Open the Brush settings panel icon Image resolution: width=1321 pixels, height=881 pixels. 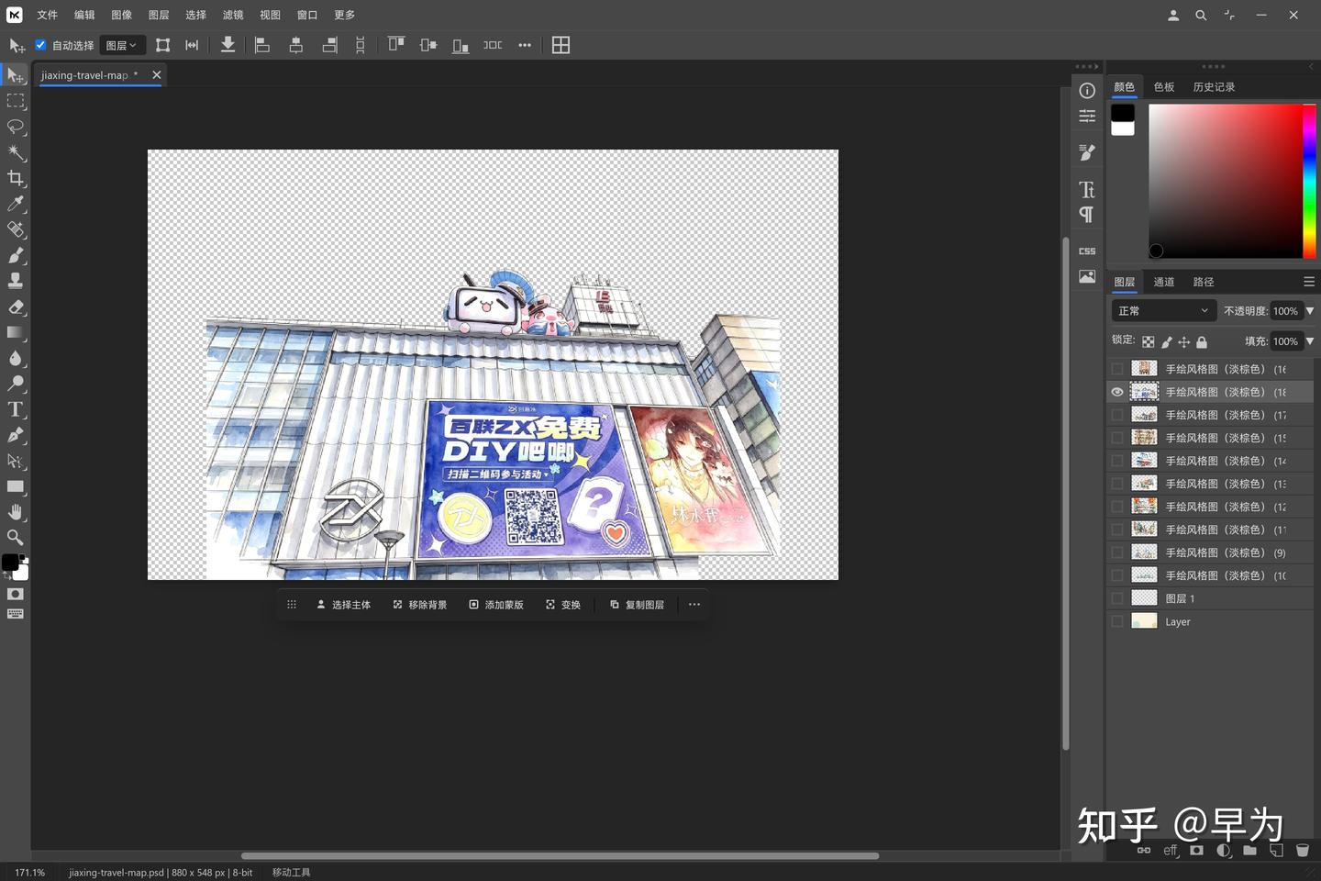click(1087, 152)
